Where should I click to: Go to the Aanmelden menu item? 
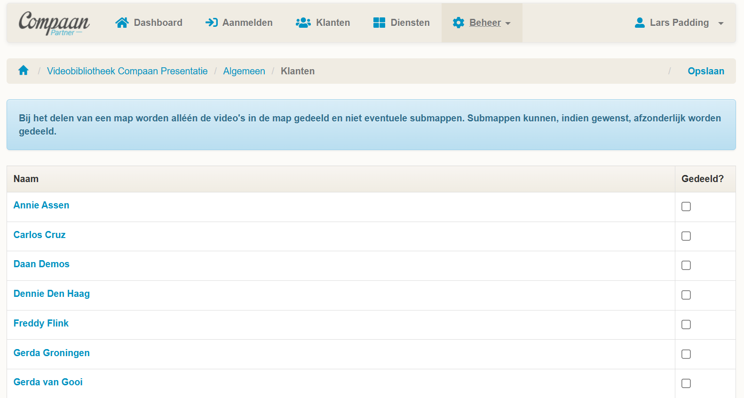click(x=247, y=23)
